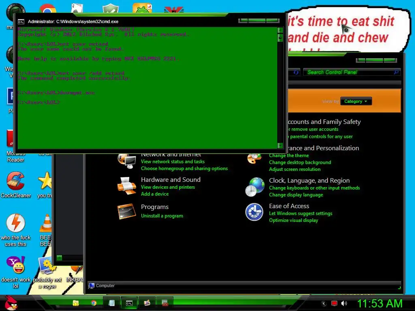Click the 'Computer' status bar text
Viewport: 415px width, 311px height.
coord(105,285)
